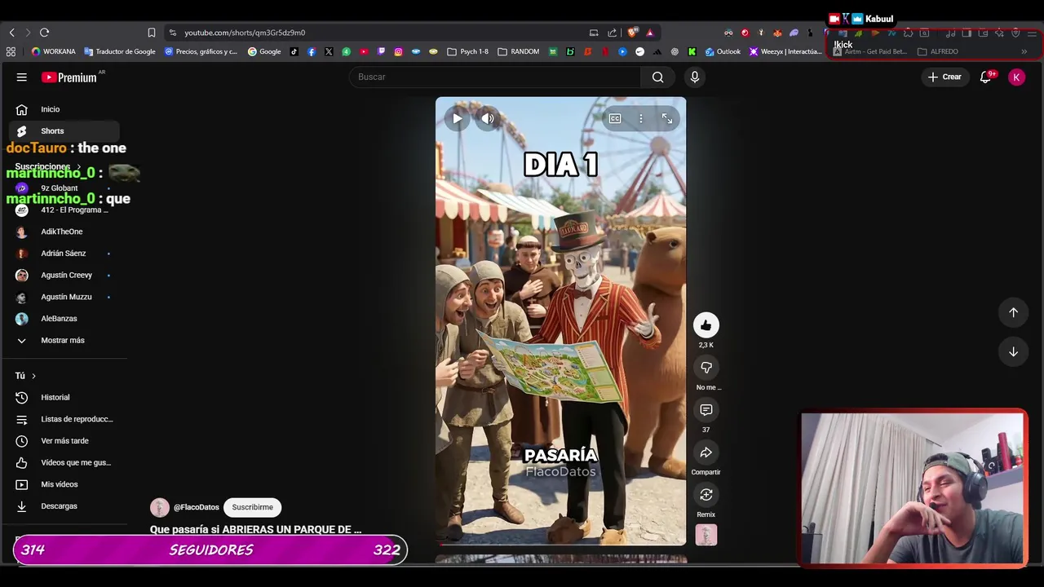
Task: Open the Adrián Sáenz channel
Action: [64, 254]
